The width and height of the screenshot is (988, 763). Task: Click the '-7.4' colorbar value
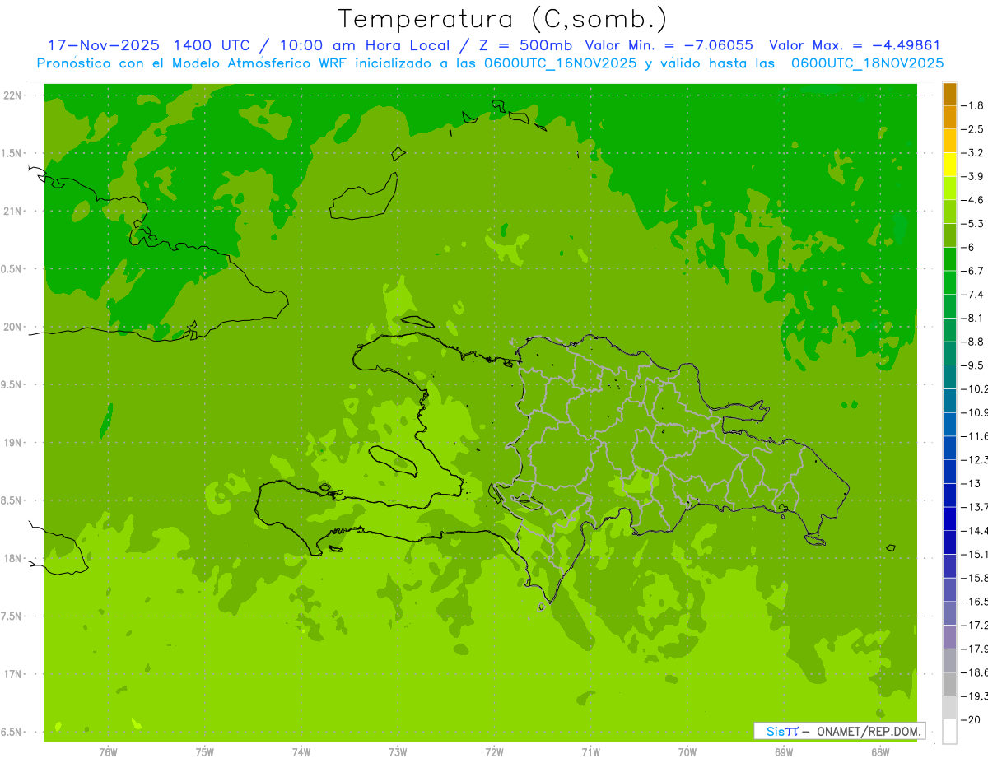click(x=972, y=295)
